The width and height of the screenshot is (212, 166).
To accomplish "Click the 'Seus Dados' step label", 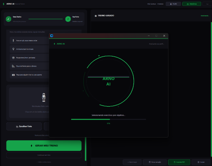I will [17, 17].
